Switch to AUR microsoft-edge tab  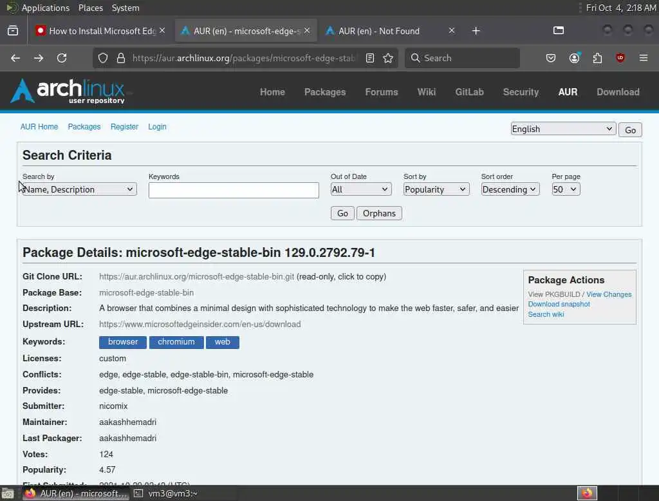(245, 31)
